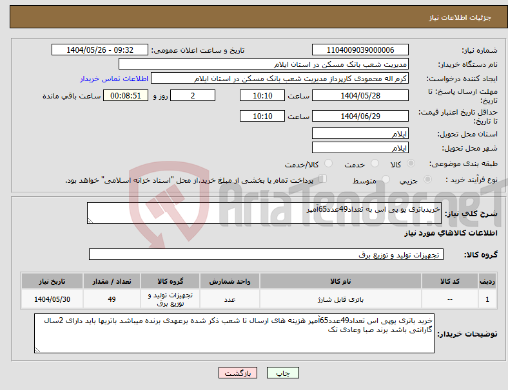Viewport: 508px width, 390px height.
Task: Select the متوسط purchase type radio
Action: (x=386, y=179)
